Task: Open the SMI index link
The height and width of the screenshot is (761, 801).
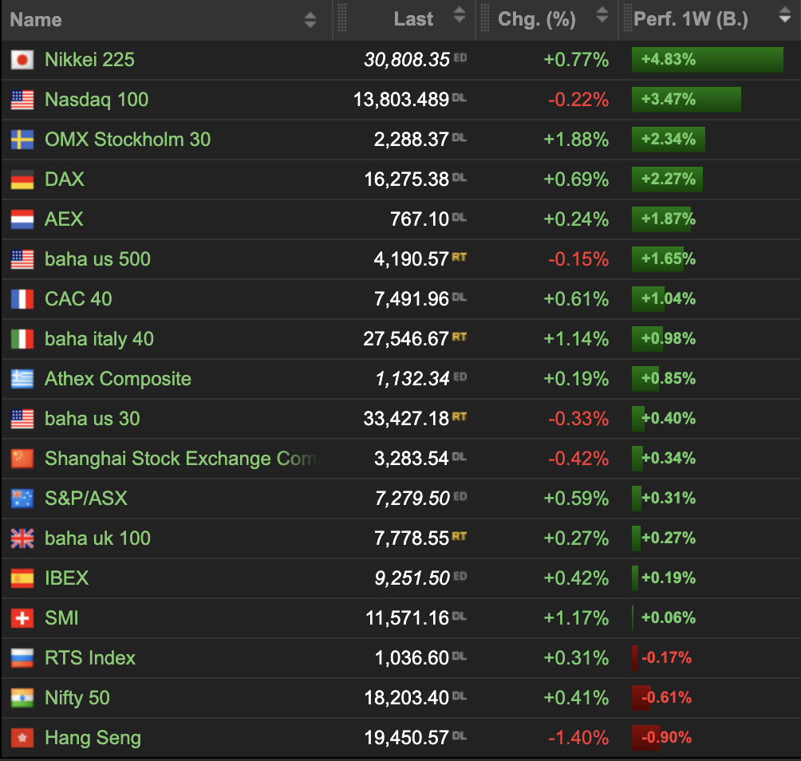Action: click(61, 618)
